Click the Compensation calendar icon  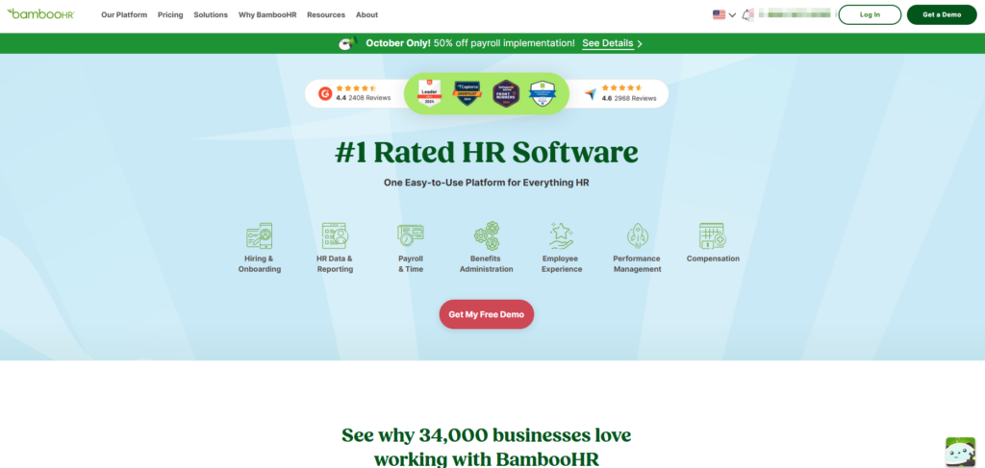(x=713, y=235)
